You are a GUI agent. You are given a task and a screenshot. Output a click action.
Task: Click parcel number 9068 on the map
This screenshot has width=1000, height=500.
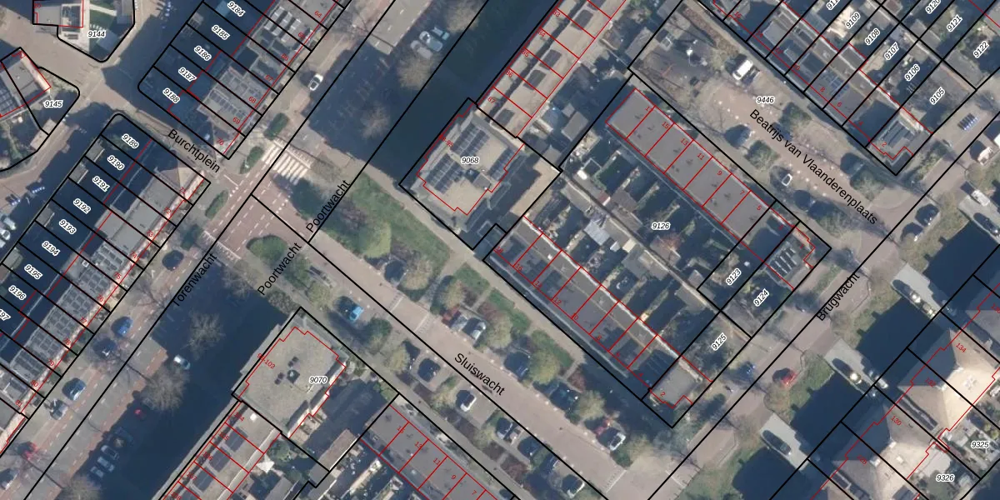coord(470,159)
